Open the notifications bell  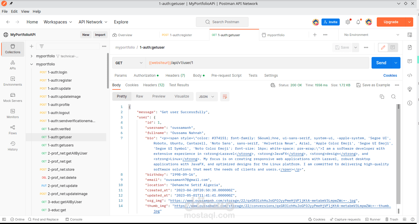coord(358,22)
